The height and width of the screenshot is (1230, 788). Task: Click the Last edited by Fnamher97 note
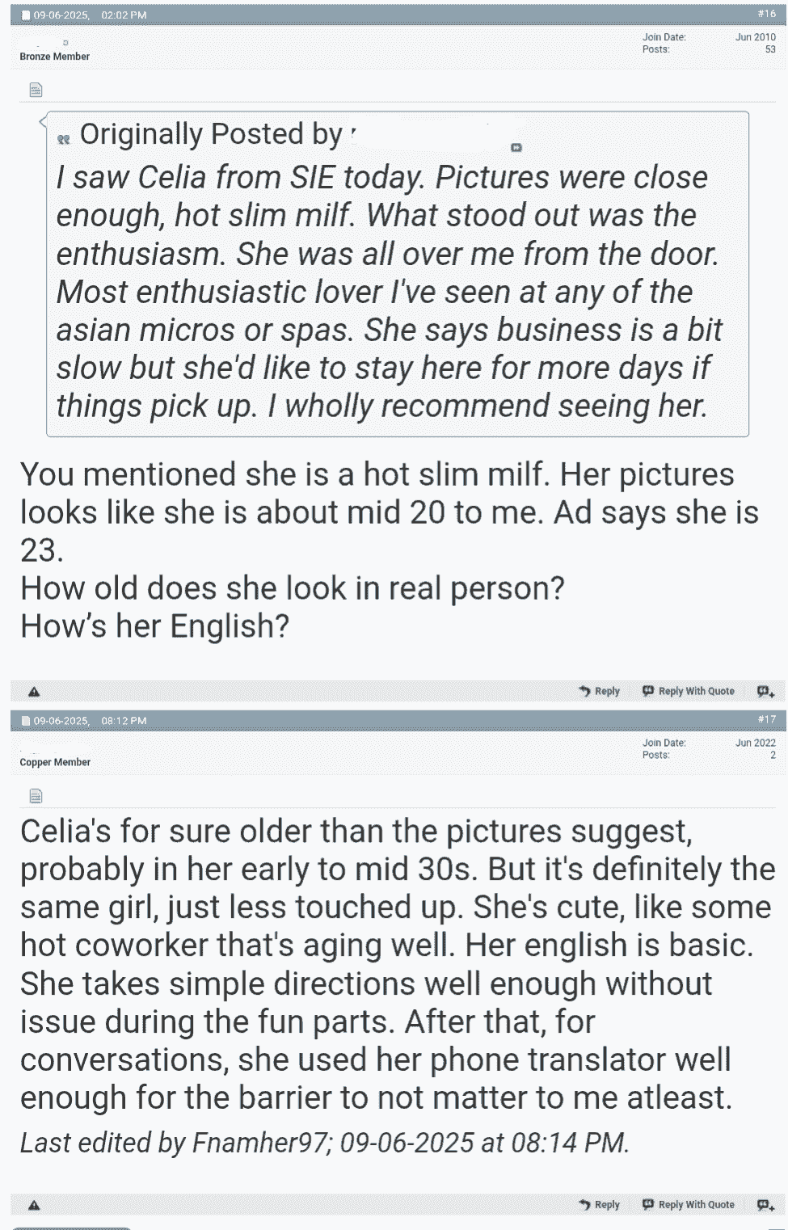(325, 1143)
